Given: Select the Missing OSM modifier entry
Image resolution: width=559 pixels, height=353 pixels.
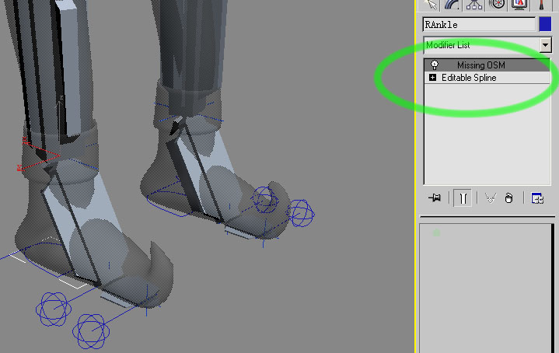Looking at the screenshot, I should point(482,65).
